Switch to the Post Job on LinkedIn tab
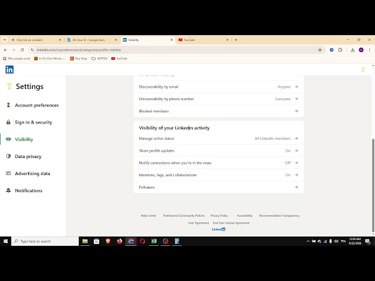Screen dimensions: 375x281 36,40
